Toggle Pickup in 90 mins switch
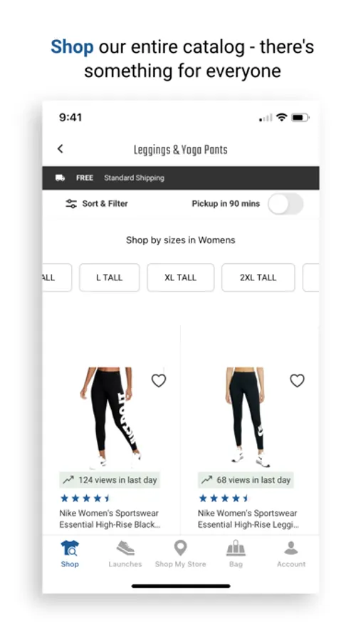 point(286,203)
